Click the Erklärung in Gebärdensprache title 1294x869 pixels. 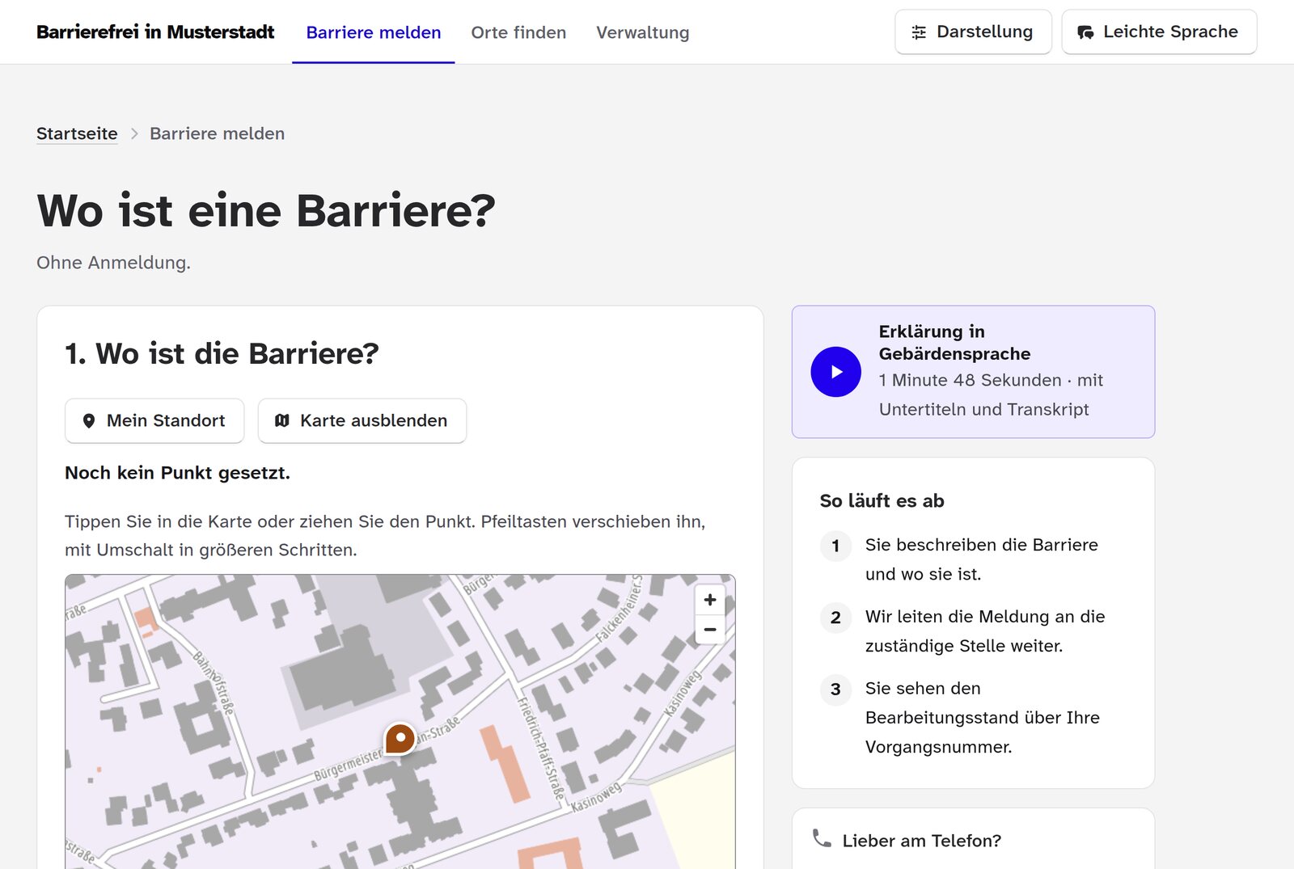click(954, 343)
